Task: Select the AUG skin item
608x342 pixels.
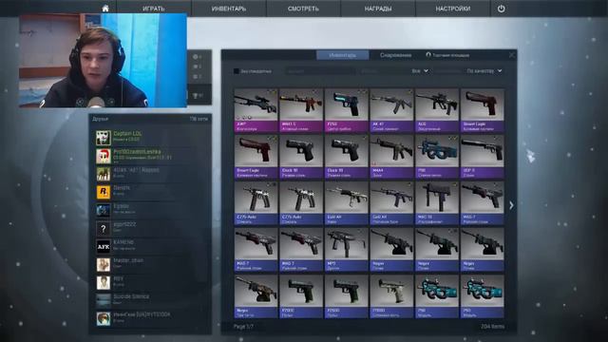Action: coord(437,110)
